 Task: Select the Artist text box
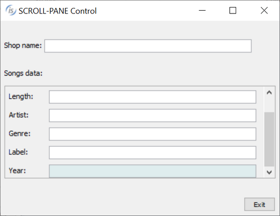152,115
